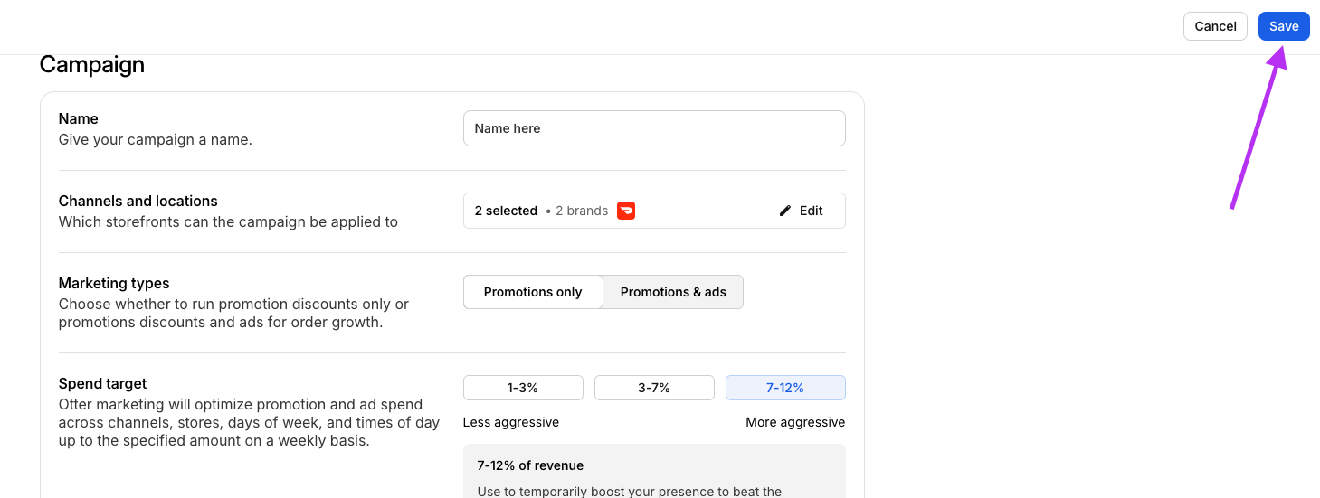Click the red DoorDash channel icon
The image size is (1320, 498).
[x=626, y=211]
